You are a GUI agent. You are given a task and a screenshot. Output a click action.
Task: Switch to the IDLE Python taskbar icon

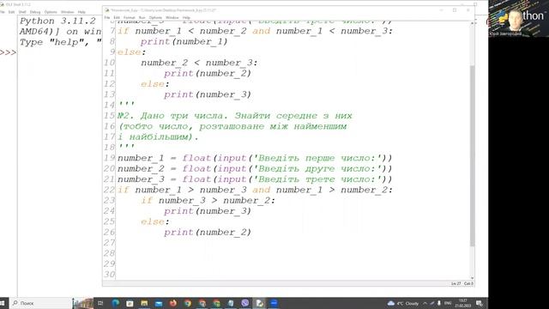259,303
